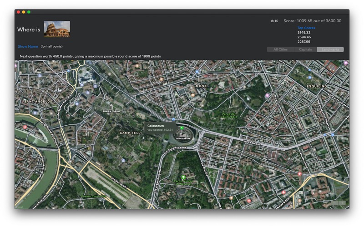Screen dimensions: 364x227
Task: Switch to the Capitals mode
Action: point(305,49)
